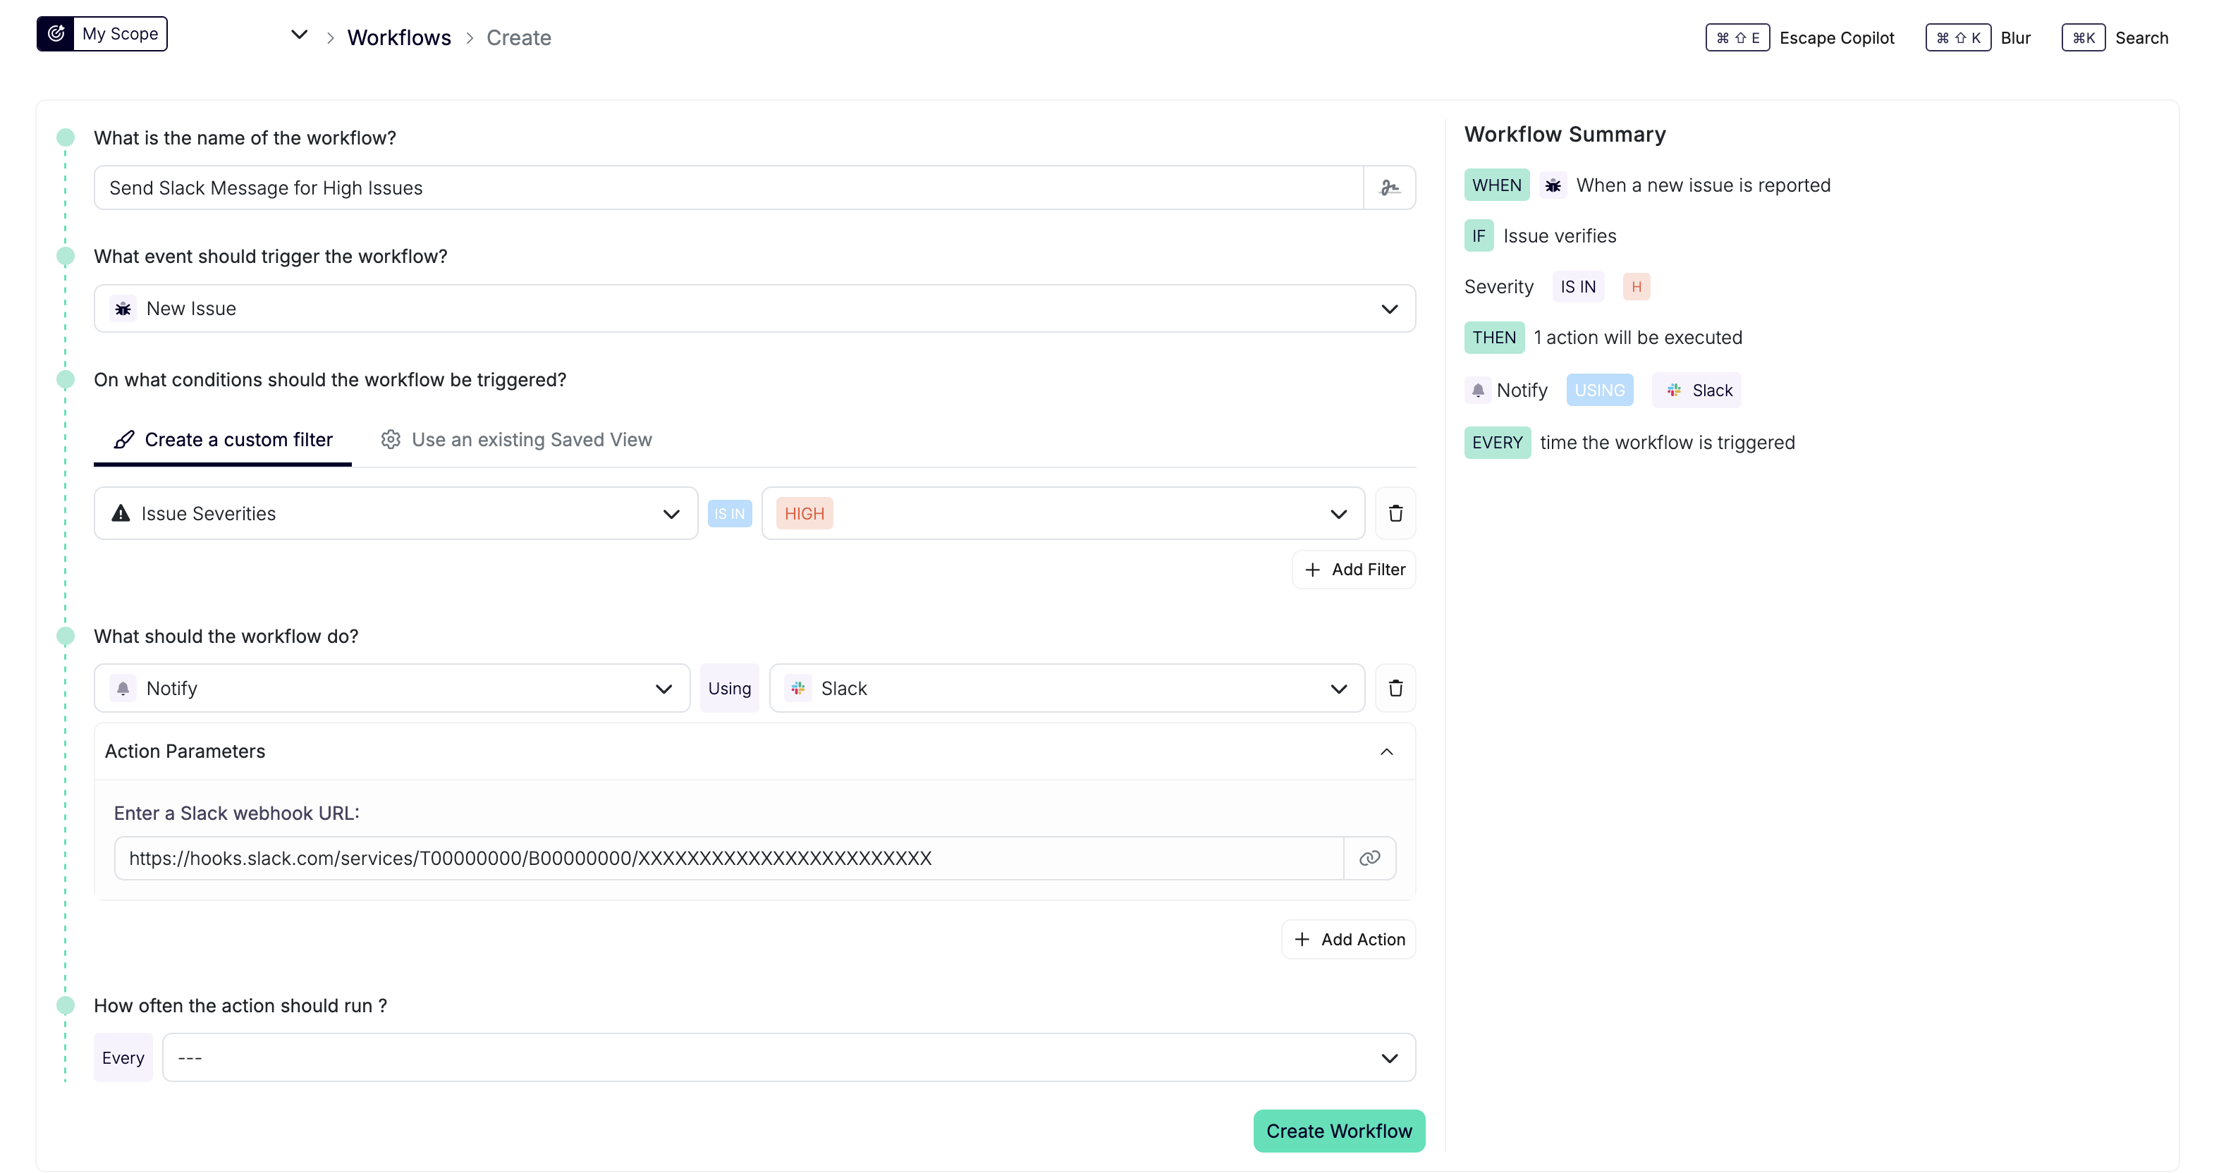Click the warning icon in Issue Severities filter
Image resolution: width=2214 pixels, height=1173 pixels.
(121, 513)
